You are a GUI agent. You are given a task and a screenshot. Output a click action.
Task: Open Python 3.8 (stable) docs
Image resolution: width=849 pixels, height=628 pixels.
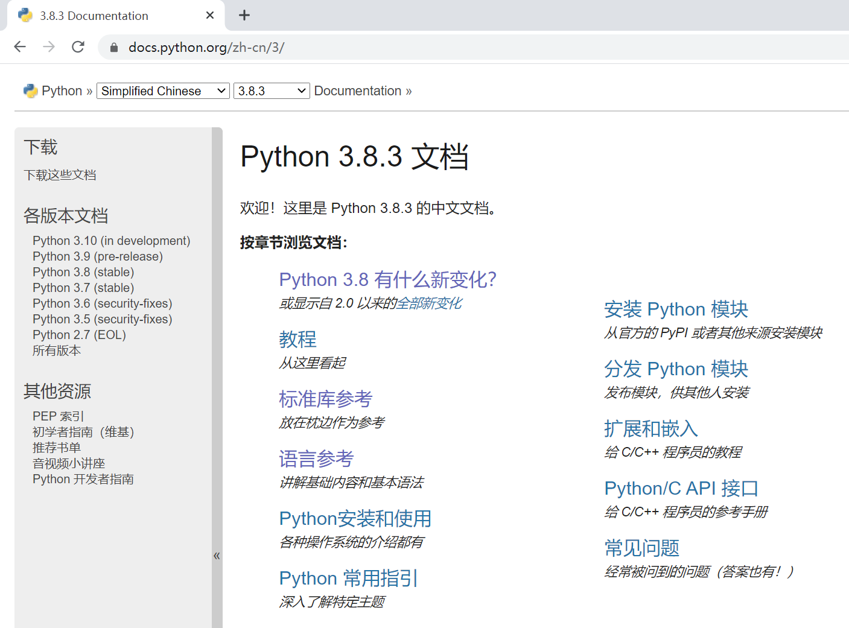83,272
